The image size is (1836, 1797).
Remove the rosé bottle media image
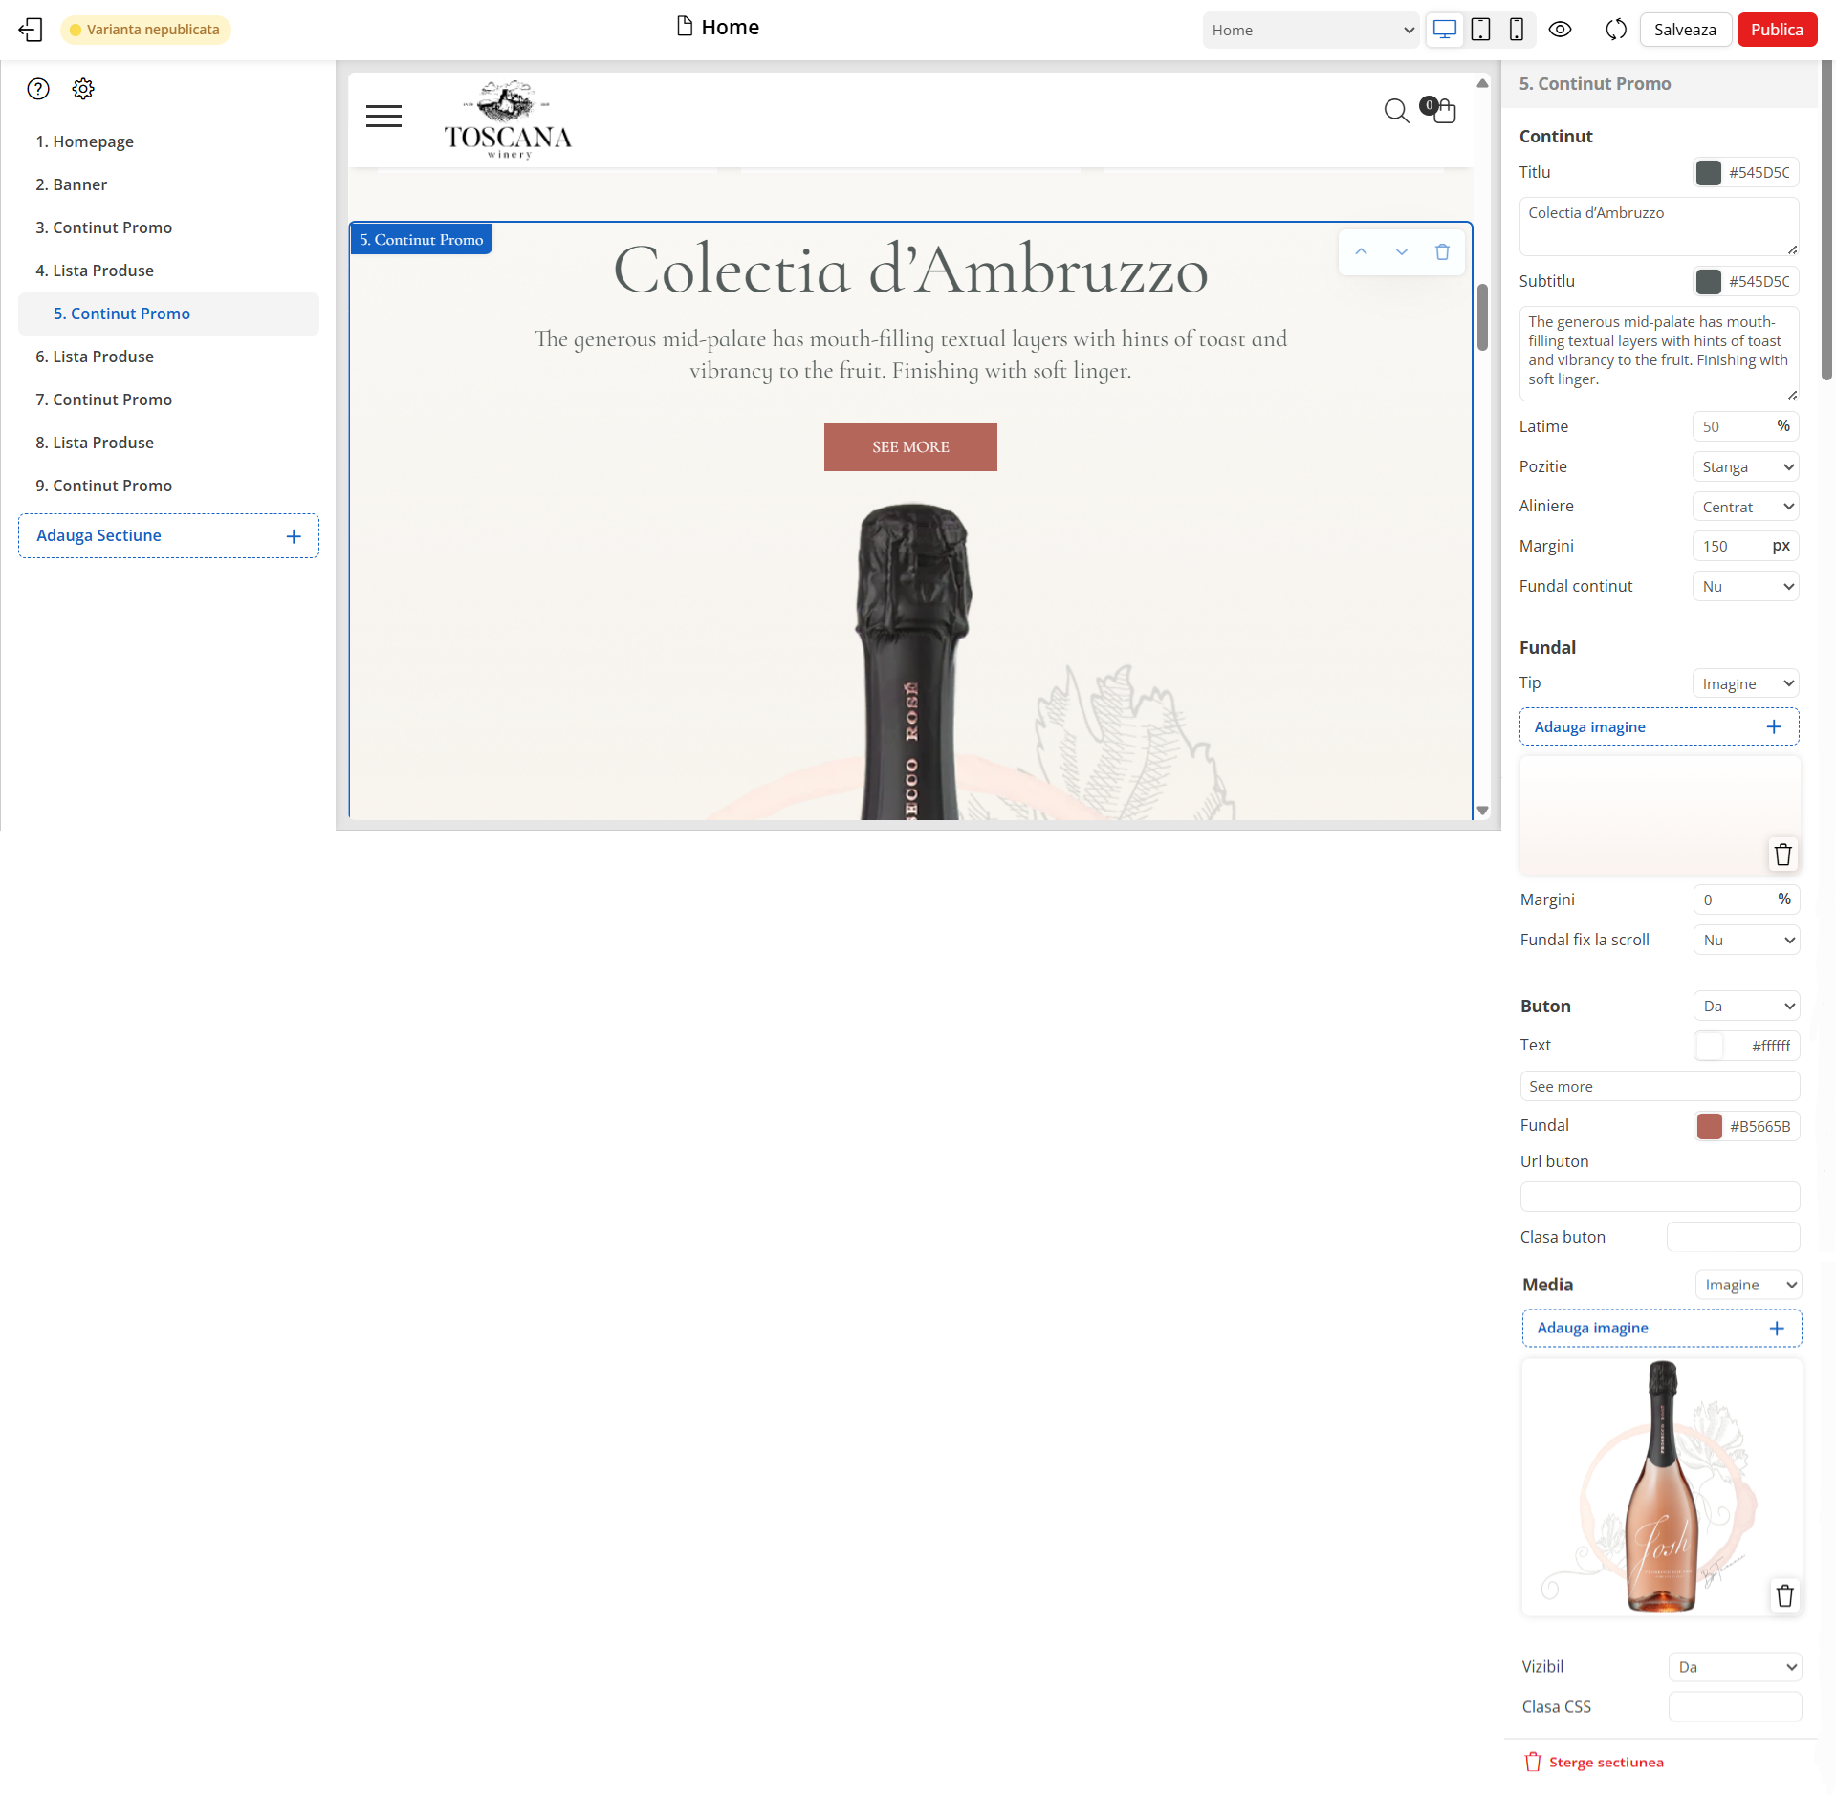[1784, 1595]
